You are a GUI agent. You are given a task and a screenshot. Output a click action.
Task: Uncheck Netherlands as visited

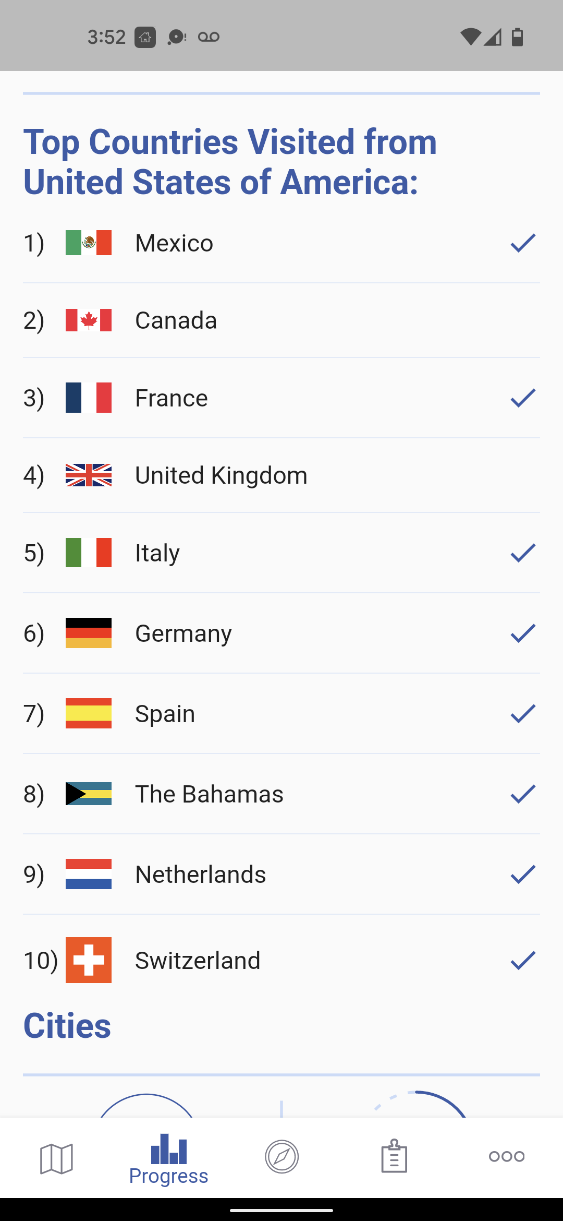(523, 875)
